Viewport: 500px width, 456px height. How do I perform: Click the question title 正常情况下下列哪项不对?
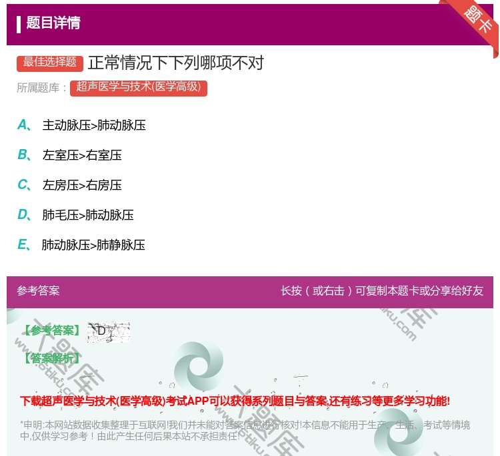(176, 63)
